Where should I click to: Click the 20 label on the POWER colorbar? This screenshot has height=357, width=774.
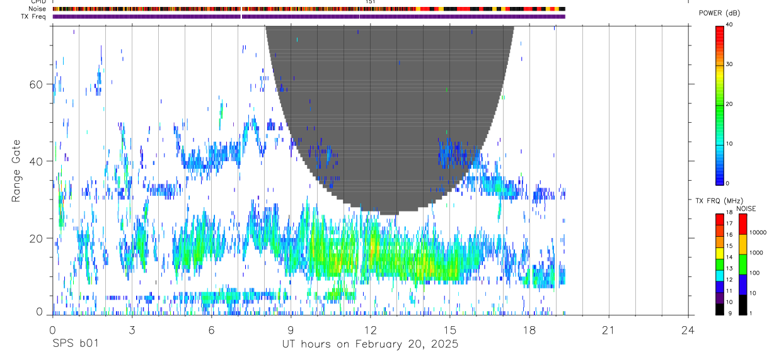729,105
